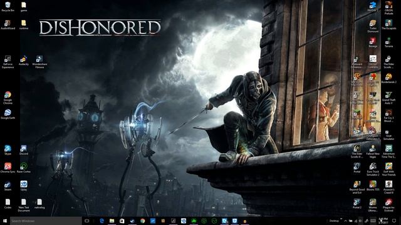
Task: Open the Windows Store taskbar icon
Action: pos(122,221)
